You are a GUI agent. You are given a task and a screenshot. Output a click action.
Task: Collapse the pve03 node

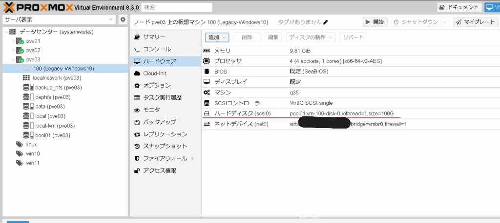click(13, 59)
